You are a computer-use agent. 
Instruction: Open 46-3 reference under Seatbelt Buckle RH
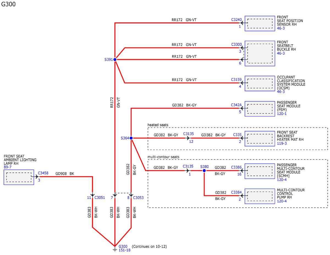281,53
